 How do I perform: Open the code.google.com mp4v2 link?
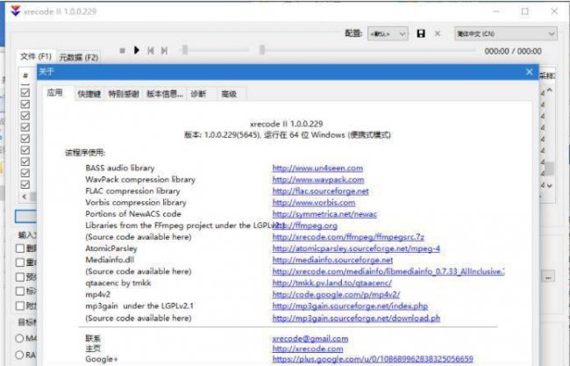tap(336, 295)
